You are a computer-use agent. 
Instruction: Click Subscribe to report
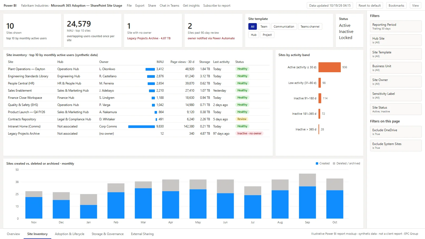point(217,6)
